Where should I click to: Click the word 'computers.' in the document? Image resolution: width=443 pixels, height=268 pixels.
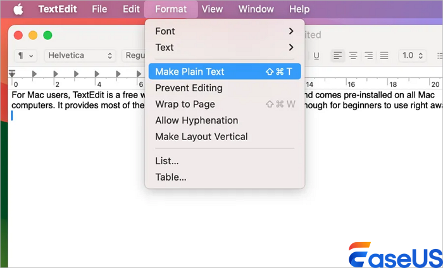pyautogui.click(x=33, y=105)
